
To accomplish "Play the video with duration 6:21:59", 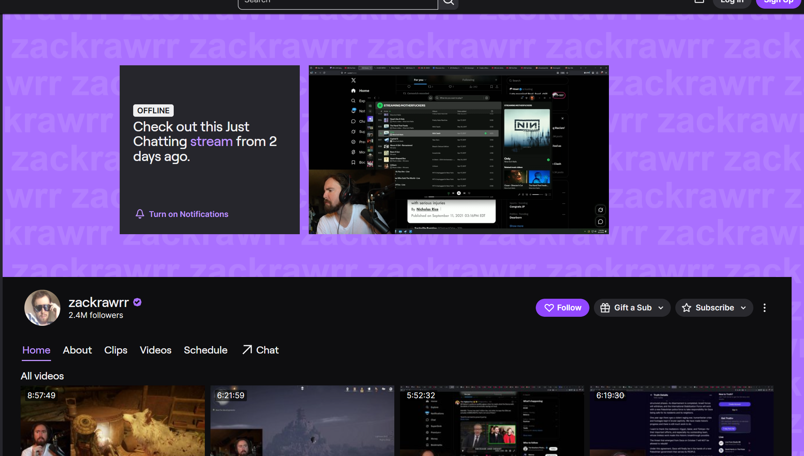I will pos(302,421).
